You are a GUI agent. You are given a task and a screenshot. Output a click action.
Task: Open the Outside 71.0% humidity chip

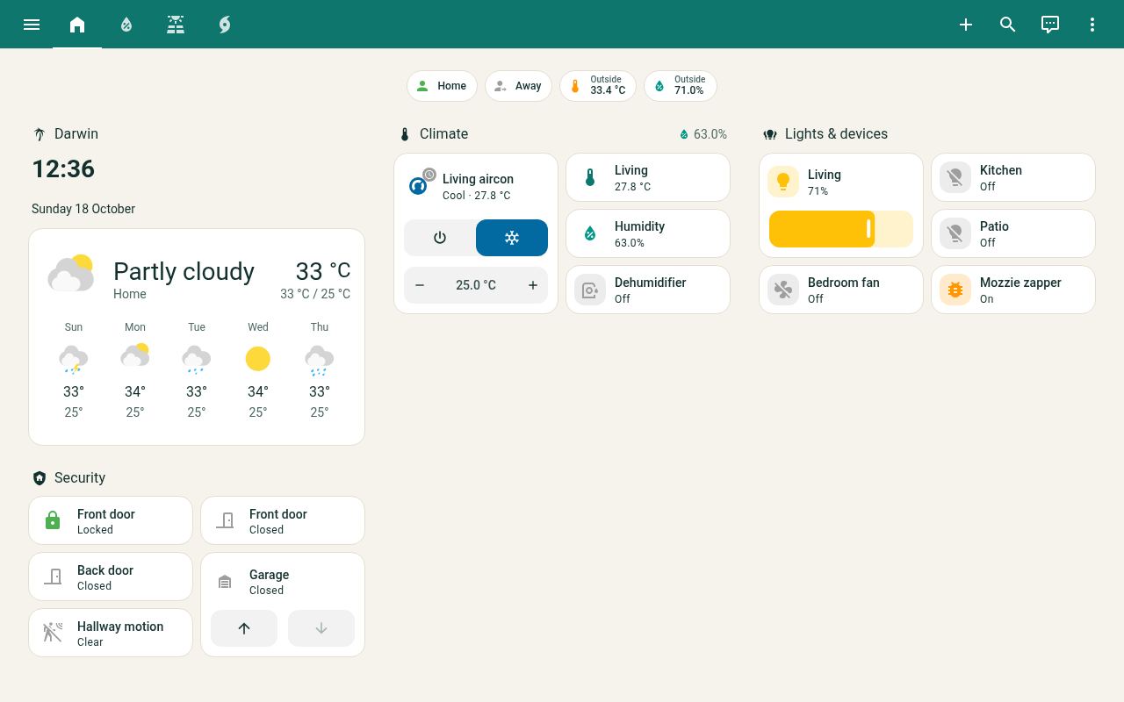click(x=681, y=86)
